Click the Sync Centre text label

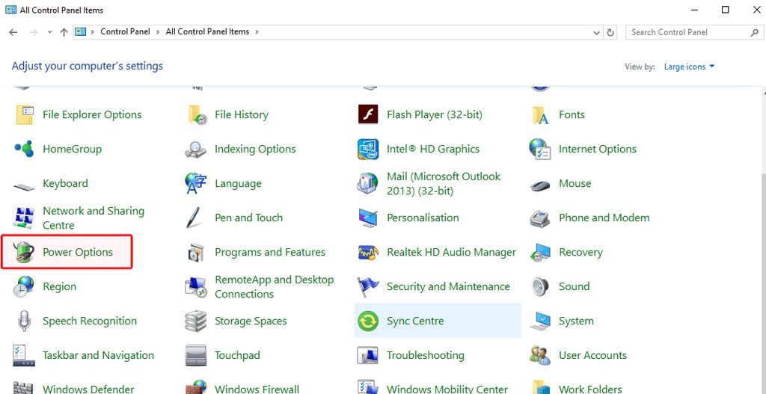415,321
